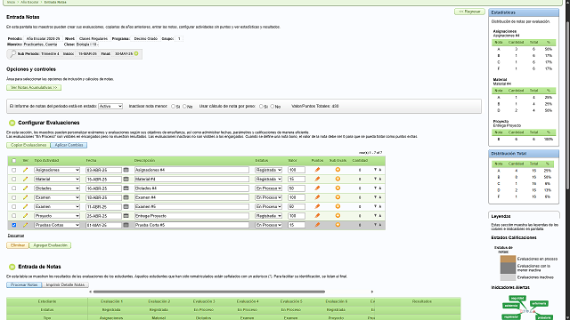The image size is (570, 320).
Task: Click Procesar Notas button
Action: [x=24, y=284]
